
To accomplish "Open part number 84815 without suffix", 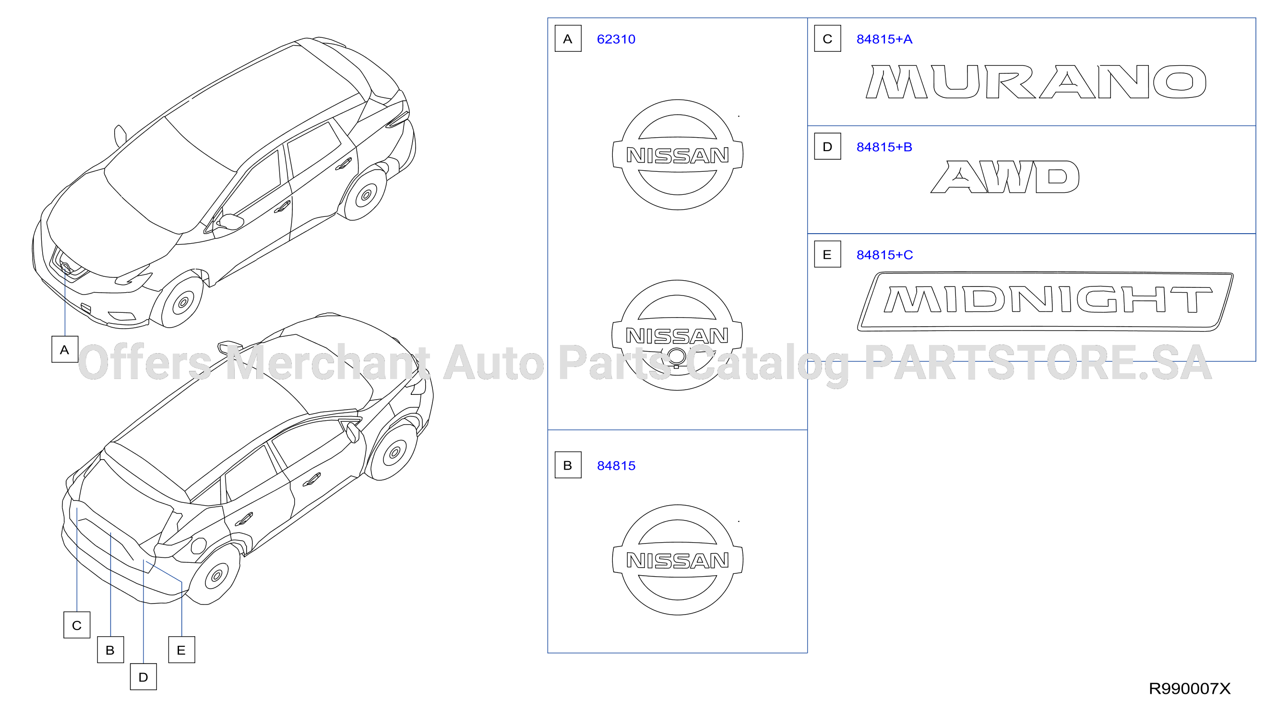I will (x=616, y=465).
